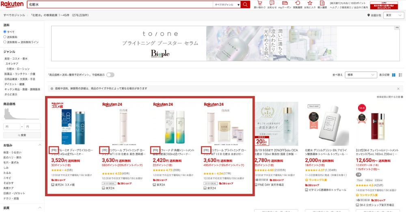Click the ランキング入賞 crown on the トゥヴェール item
Screen dimensions: 406x212
coord(306,180)
